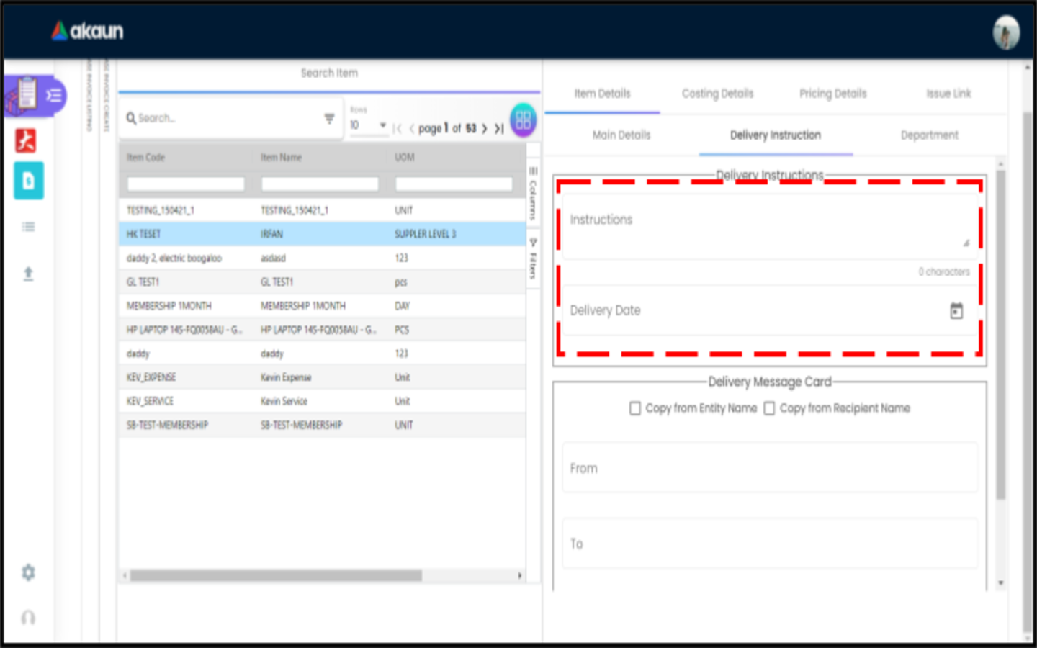Open the rows per page dropdown
This screenshot has width=1037, height=648.
[368, 125]
